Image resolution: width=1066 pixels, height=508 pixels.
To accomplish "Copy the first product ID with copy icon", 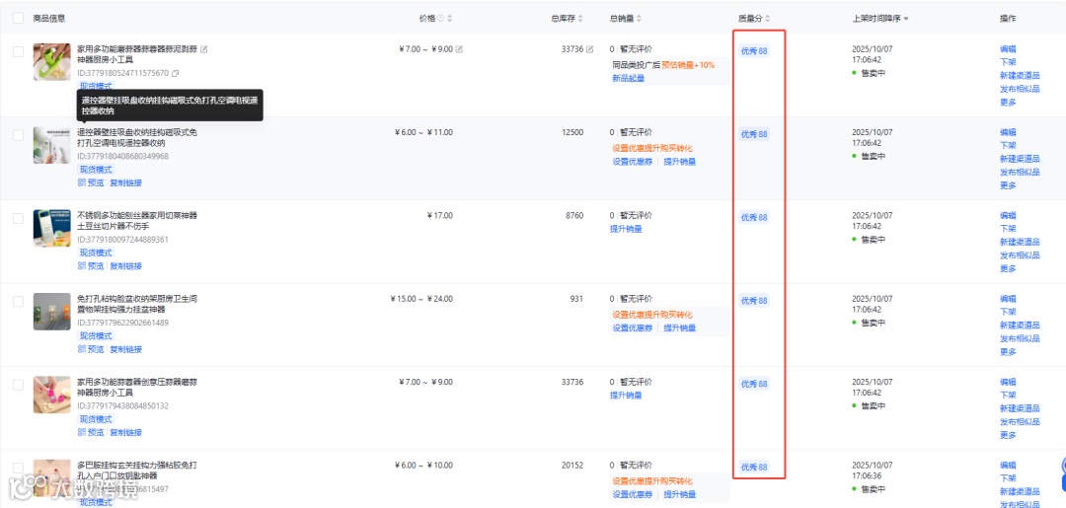I will click(x=175, y=73).
